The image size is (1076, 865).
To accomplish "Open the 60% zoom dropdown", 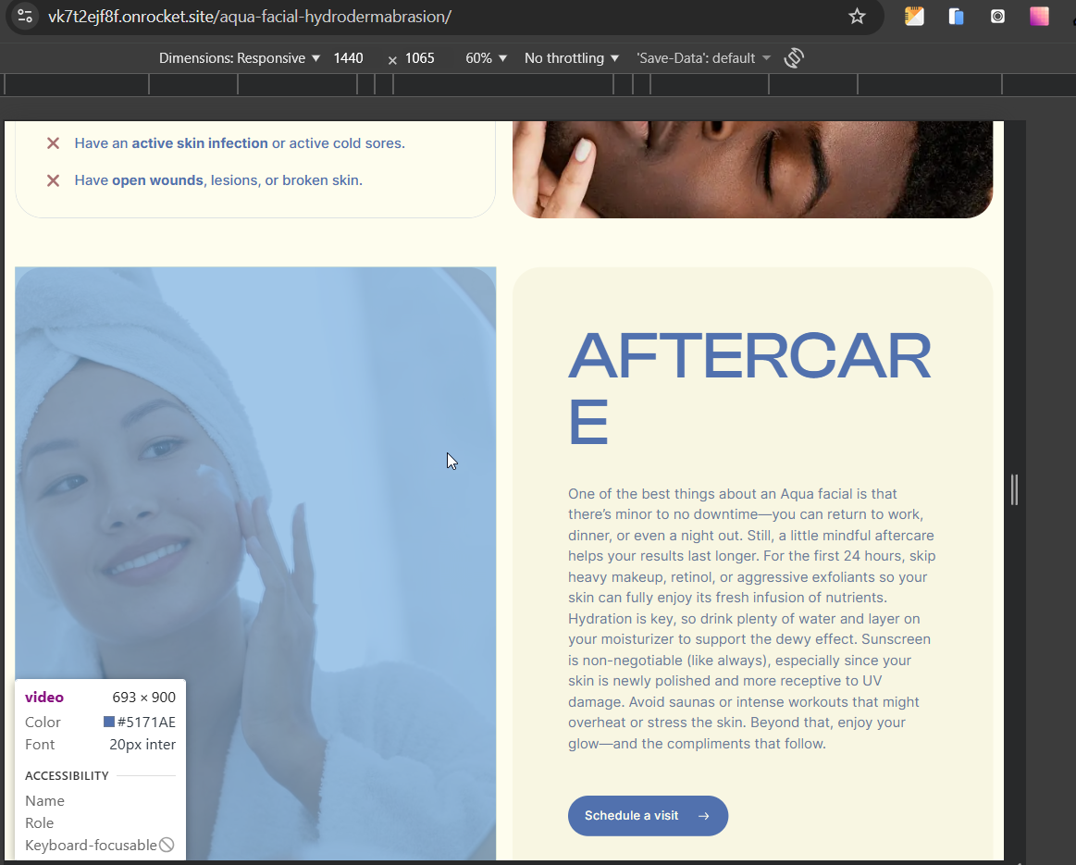I will click(x=486, y=58).
